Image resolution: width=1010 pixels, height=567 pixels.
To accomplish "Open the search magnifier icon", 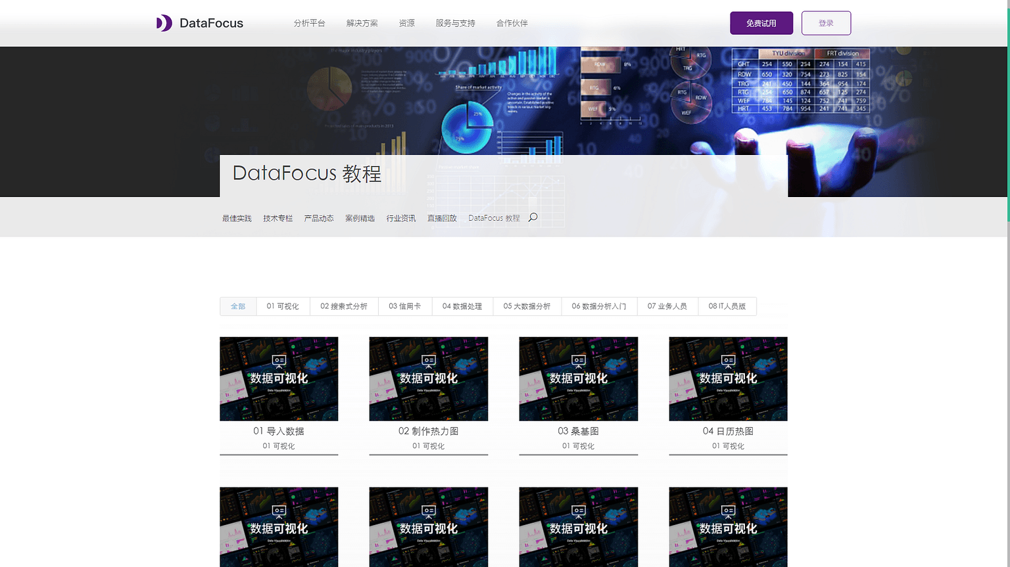I will (533, 217).
